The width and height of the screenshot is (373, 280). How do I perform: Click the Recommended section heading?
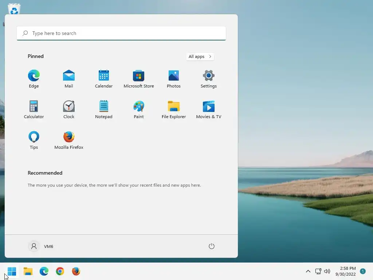tap(45, 173)
